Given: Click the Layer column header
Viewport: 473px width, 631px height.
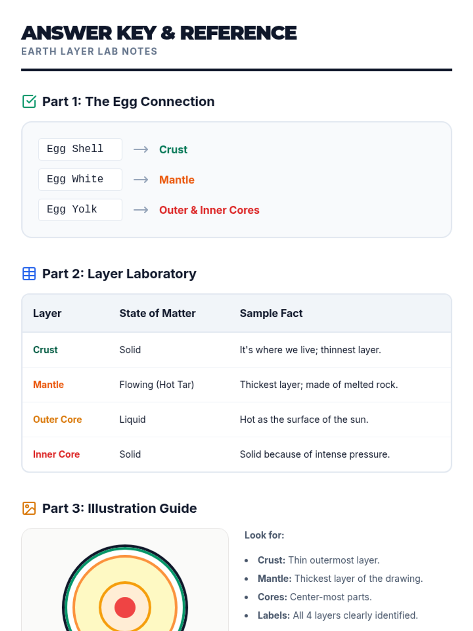Looking at the screenshot, I should pos(47,314).
